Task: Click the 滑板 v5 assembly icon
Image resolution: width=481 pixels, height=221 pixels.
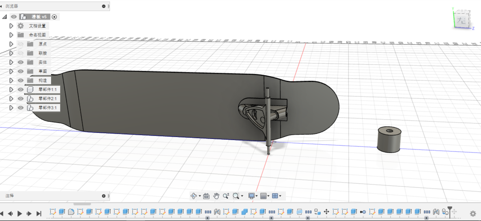Action: click(23, 17)
